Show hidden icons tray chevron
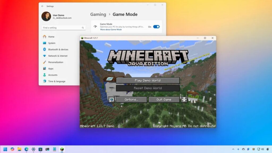This screenshot has height=153, width=272. pos(233,149)
